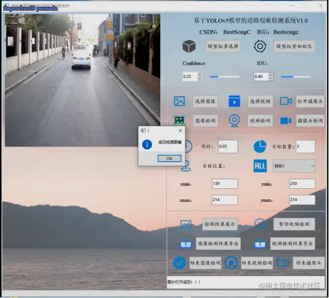Click 暂停视频检测 button
The width and height of the screenshot is (329, 298).
[x=294, y=224]
